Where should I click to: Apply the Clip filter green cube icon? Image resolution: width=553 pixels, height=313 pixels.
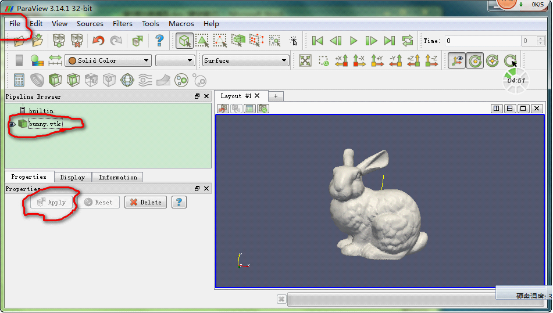coord(55,80)
